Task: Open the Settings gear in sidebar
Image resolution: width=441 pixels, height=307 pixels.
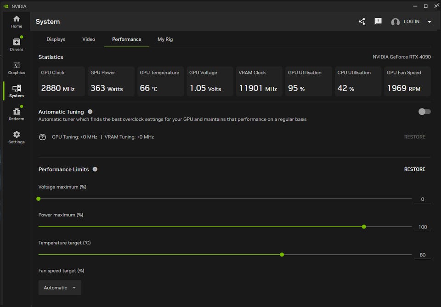Action: (x=17, y=137)
